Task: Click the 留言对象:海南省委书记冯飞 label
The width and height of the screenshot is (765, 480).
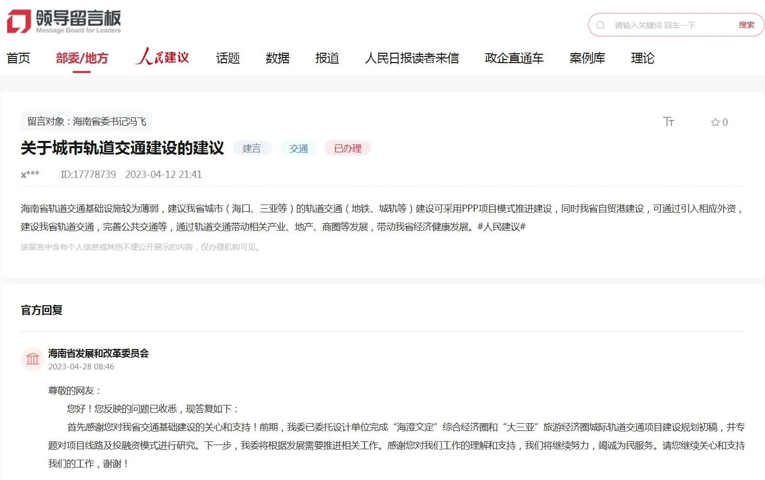Action: (x=87, y=122)
